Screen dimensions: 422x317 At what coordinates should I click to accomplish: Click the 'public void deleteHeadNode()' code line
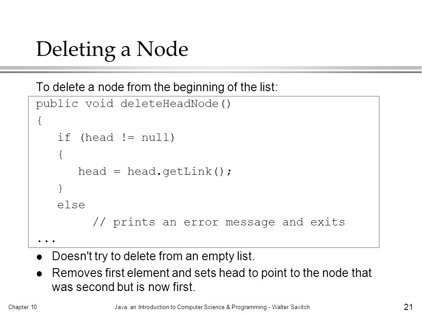pos(133,104)
